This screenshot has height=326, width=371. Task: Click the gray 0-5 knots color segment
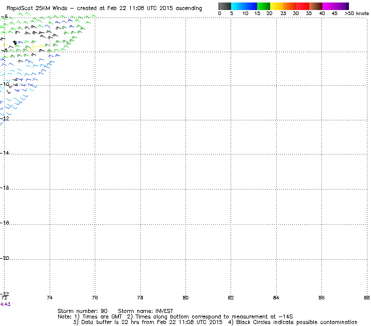point(225,6)
